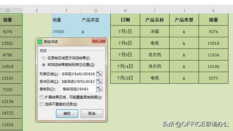Screen dimensions: 233x131
Task: Click the 10518 cell in column D
Action: pyautogui.click(x=11, y=66)
